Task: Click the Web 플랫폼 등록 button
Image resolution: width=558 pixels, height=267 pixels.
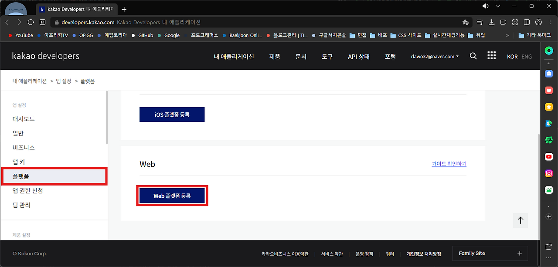Action: click(172, 196)
